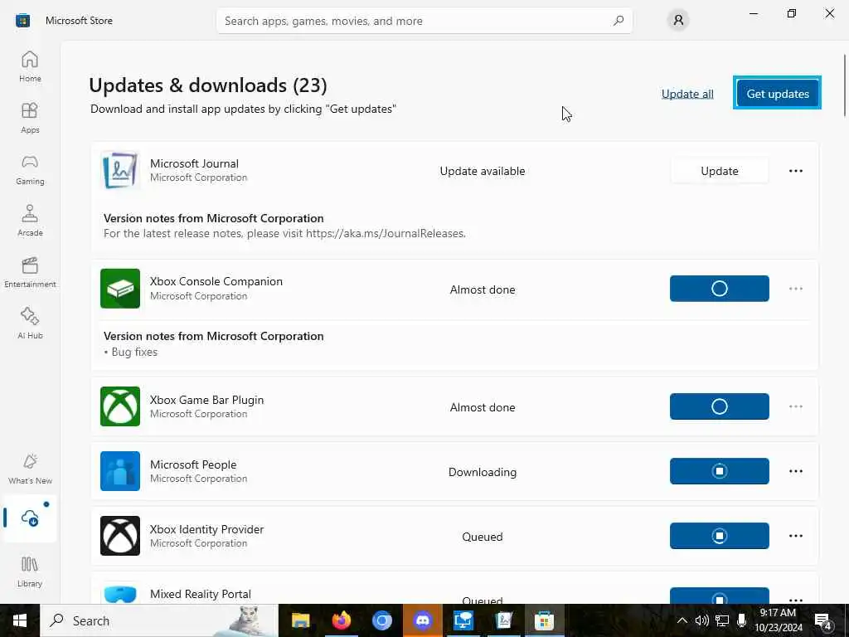
Task: Click the Xbox Game Bar Plugin title
Action: 206,400
